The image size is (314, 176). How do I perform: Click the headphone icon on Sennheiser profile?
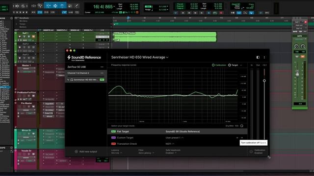[x=72, y=80]
